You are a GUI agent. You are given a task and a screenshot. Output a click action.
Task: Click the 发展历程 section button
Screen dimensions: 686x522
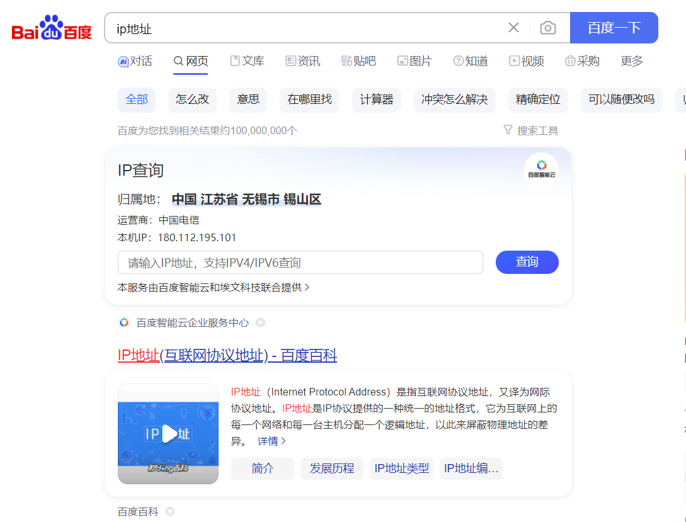(x=331, y=468)
